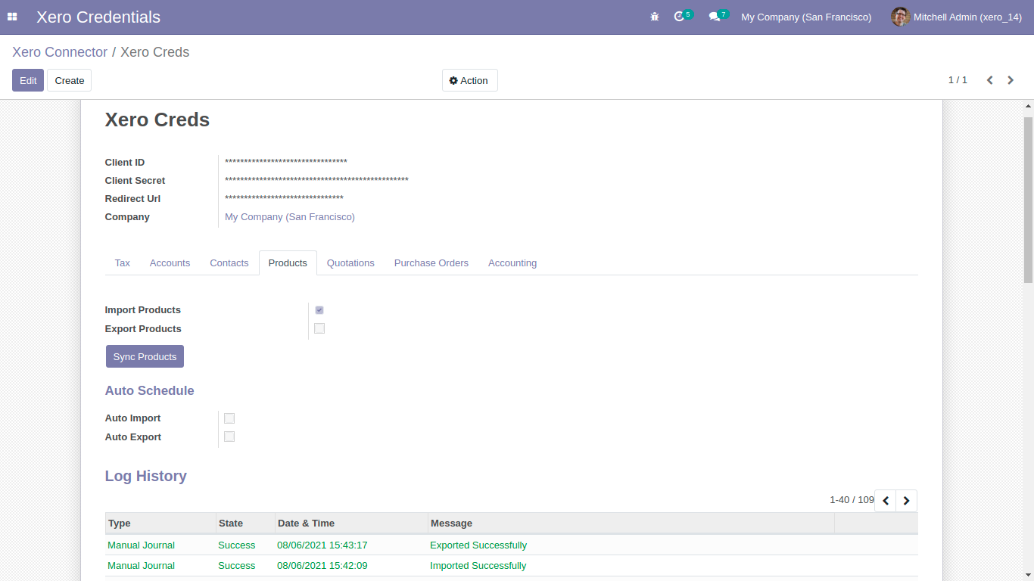
Task: Open My Company (San Francisco) company switcher
Action: point(806,17)
